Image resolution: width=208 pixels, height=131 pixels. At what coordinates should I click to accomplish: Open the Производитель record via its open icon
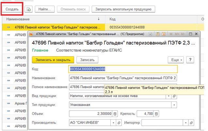[119, 123]
